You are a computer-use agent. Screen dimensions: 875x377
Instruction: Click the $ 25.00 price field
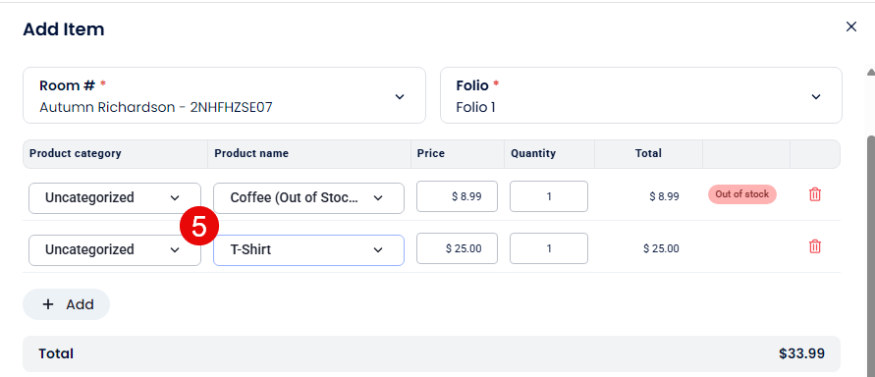click(x=457, y=248)
